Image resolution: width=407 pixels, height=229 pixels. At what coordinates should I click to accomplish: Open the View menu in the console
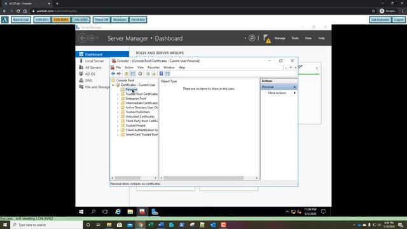click(141, 67)
